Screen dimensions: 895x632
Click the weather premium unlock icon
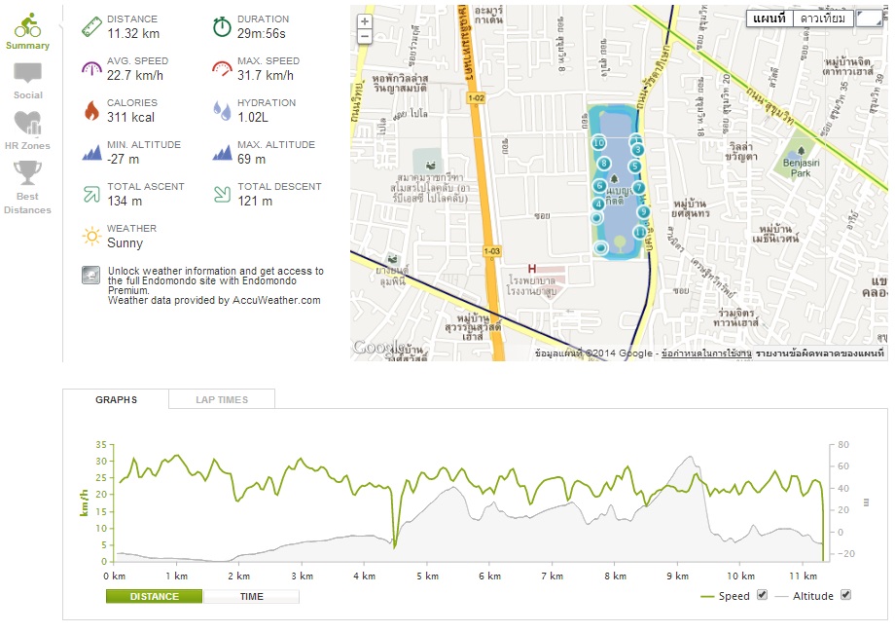[90, 276]
